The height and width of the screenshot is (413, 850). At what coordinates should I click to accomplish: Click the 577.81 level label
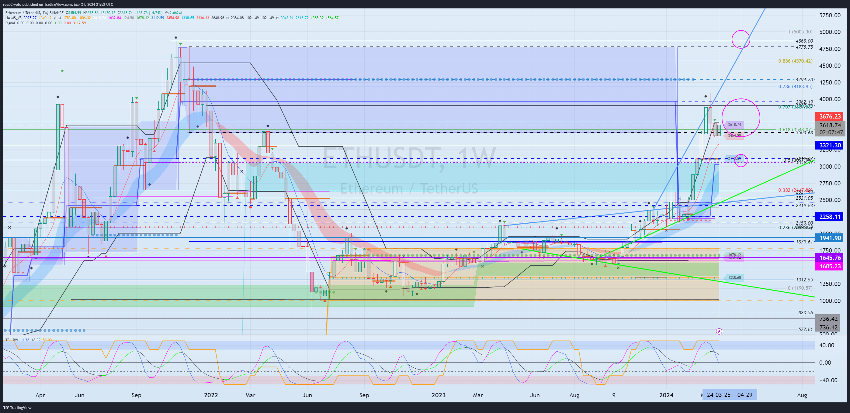point(806,329)
